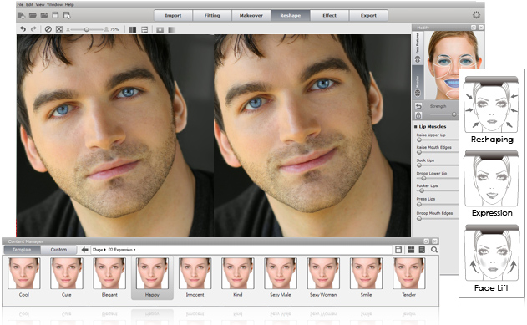Select the Smile expression template
Image resolution: width=527 pixels, height=325 pixels.
pyautogui.click(x=366, y=277)
